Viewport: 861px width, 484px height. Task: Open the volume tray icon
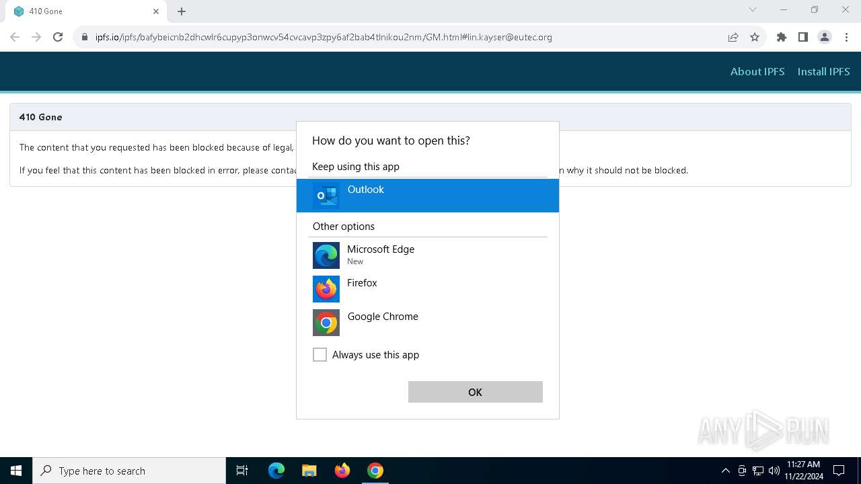click(774, 471)
